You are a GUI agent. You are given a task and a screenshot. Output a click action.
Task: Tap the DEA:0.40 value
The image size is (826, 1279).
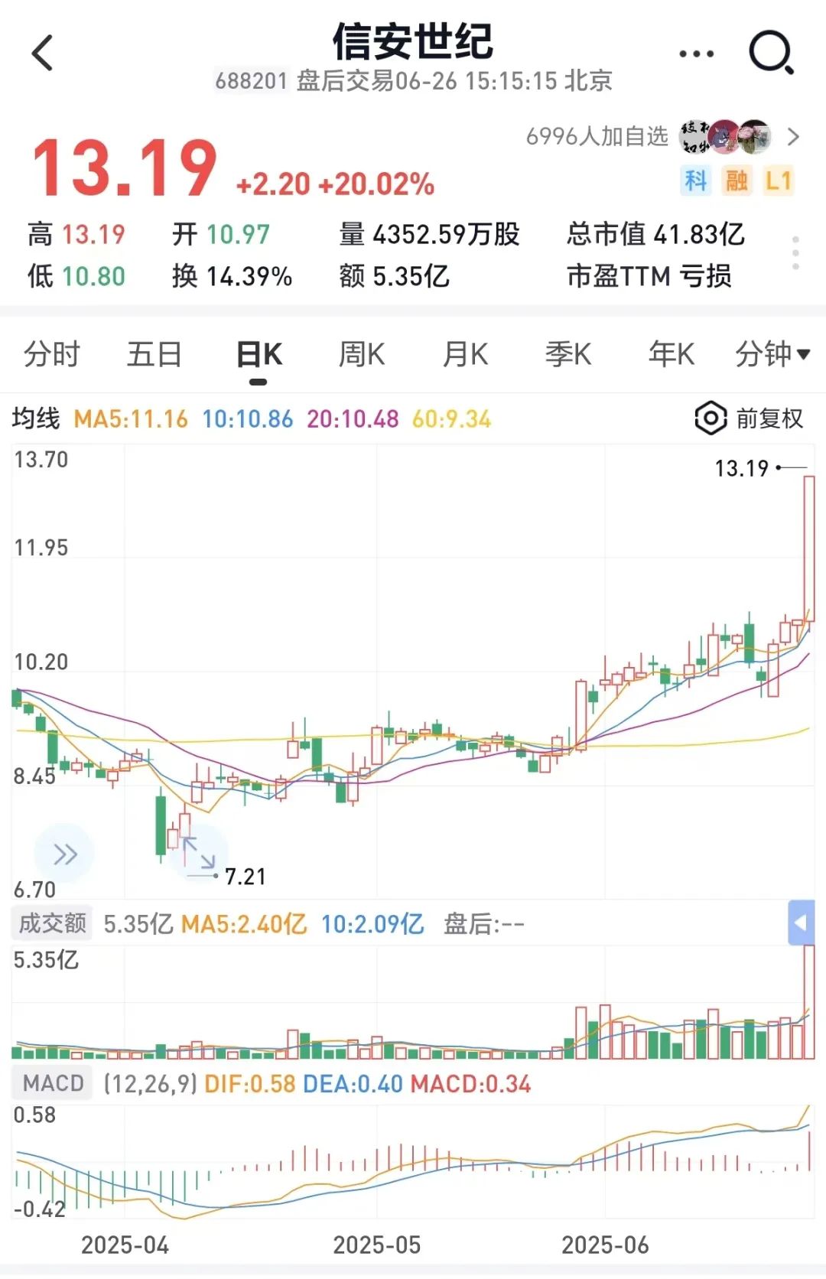click(x=353, y=1083)
